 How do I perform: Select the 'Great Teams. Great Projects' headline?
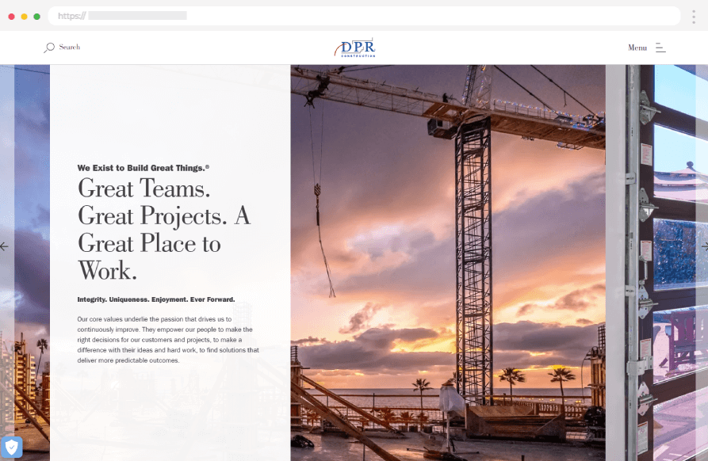point(163,230)
